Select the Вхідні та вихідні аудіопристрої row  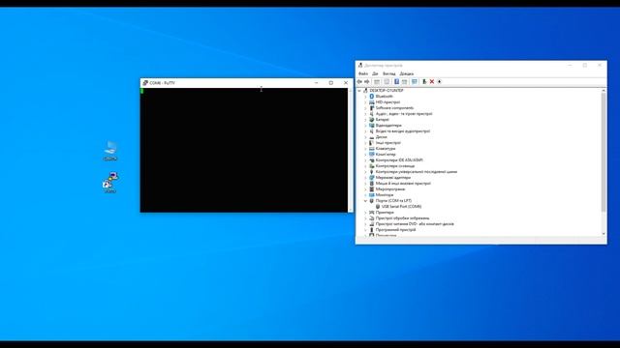pos(403,131)
